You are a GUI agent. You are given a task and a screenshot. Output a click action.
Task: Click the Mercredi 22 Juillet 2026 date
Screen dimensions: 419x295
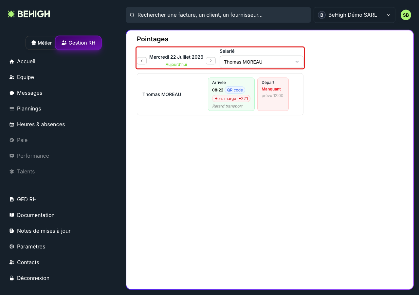176,57
